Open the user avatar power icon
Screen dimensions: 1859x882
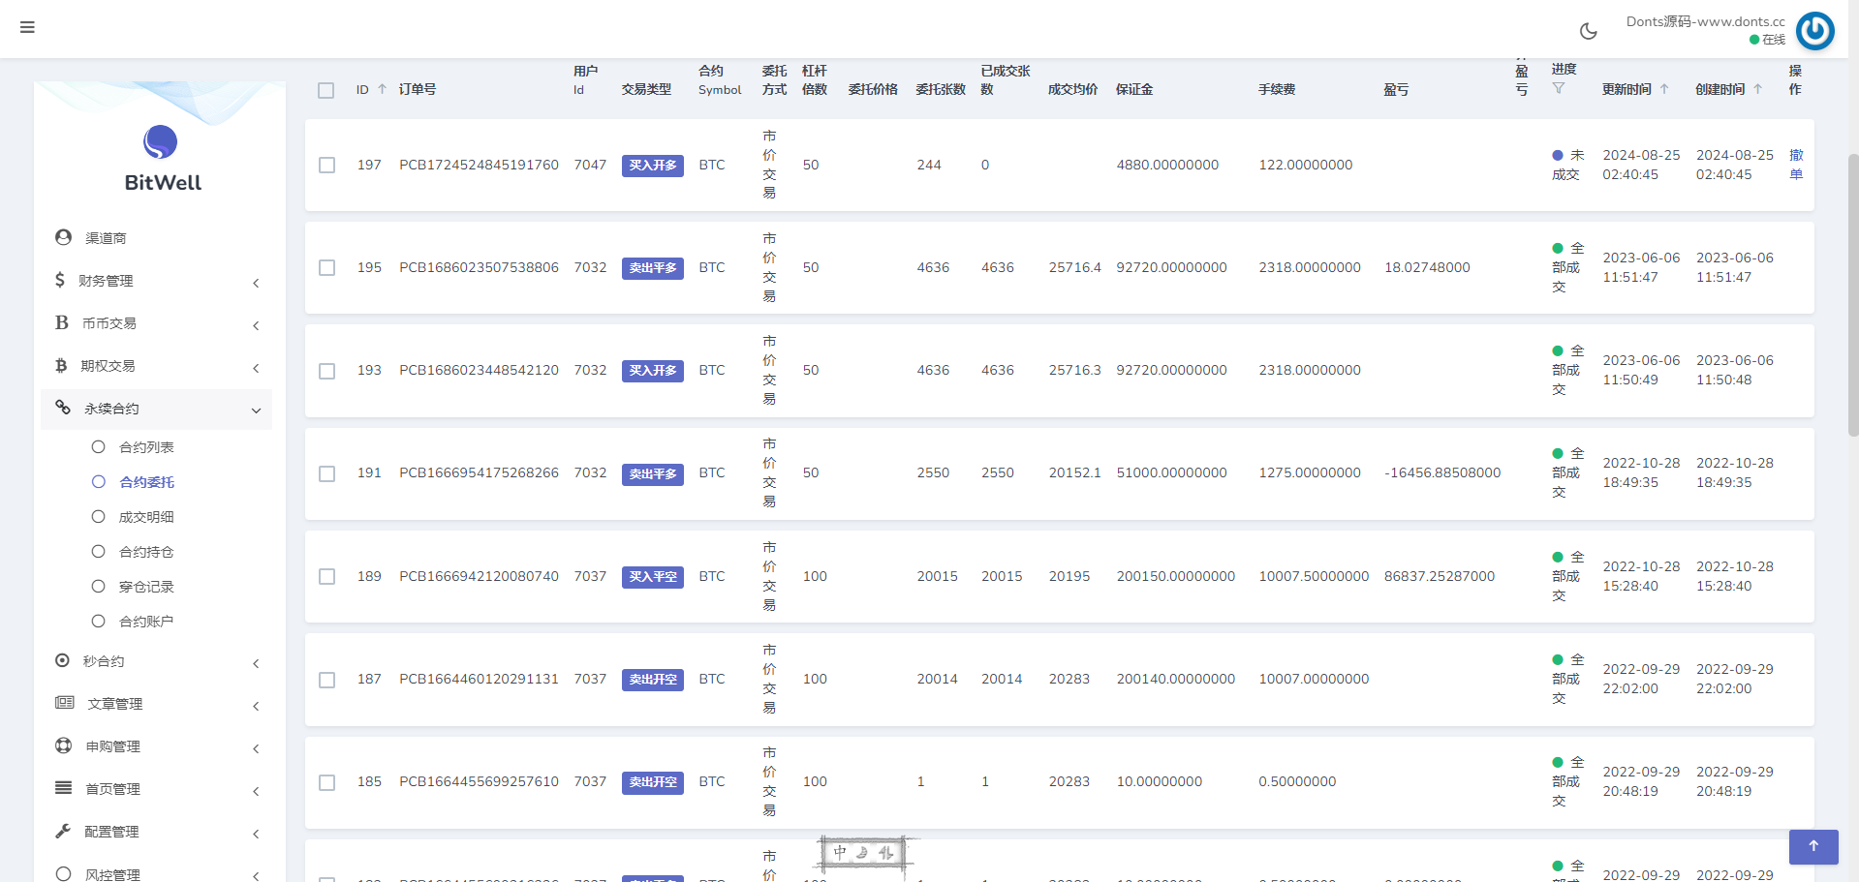click(1814, 30)
